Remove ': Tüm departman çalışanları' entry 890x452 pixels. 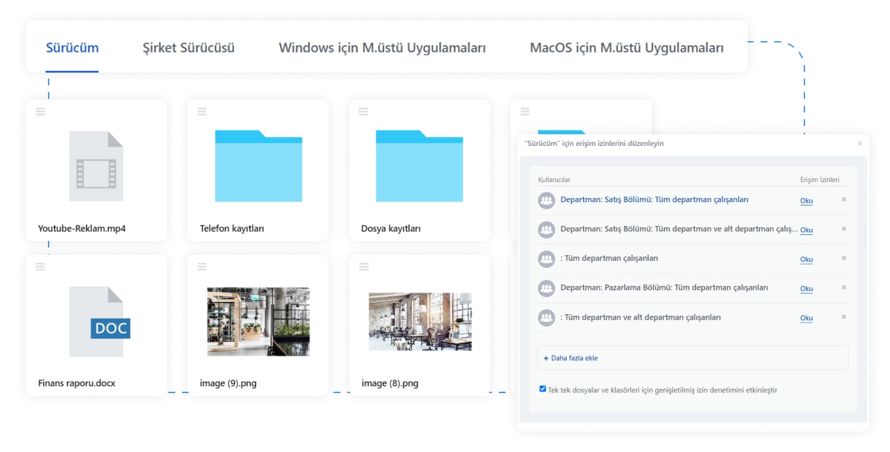(843, 258)
